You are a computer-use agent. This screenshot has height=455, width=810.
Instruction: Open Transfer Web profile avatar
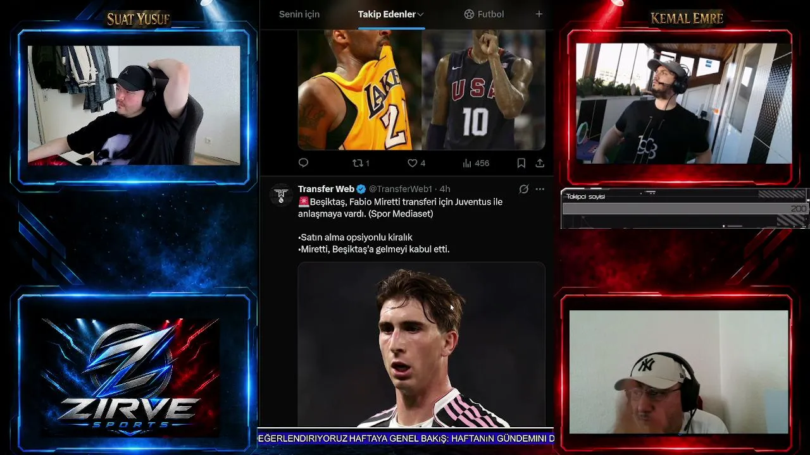(x=281, y=195)
